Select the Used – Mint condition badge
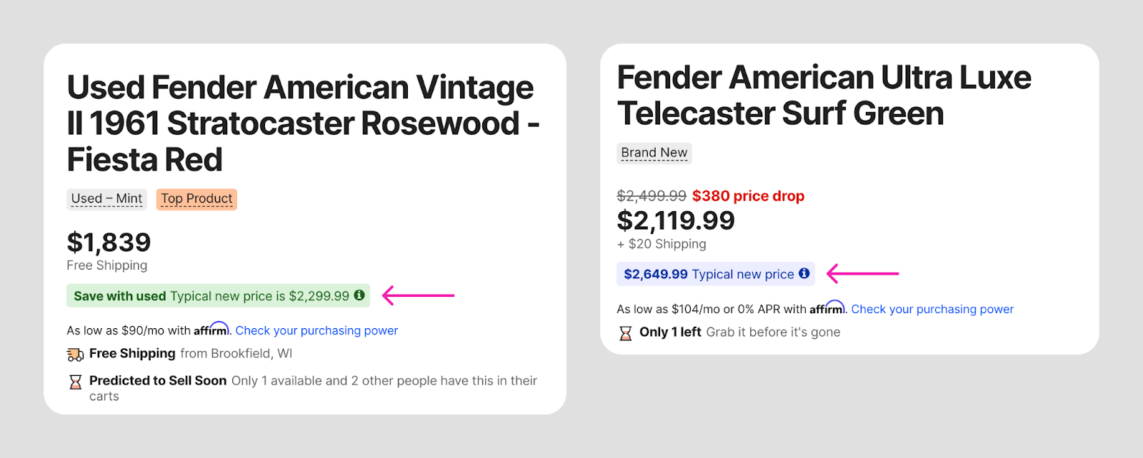1143x458 pixels. [x=106, y=198]
